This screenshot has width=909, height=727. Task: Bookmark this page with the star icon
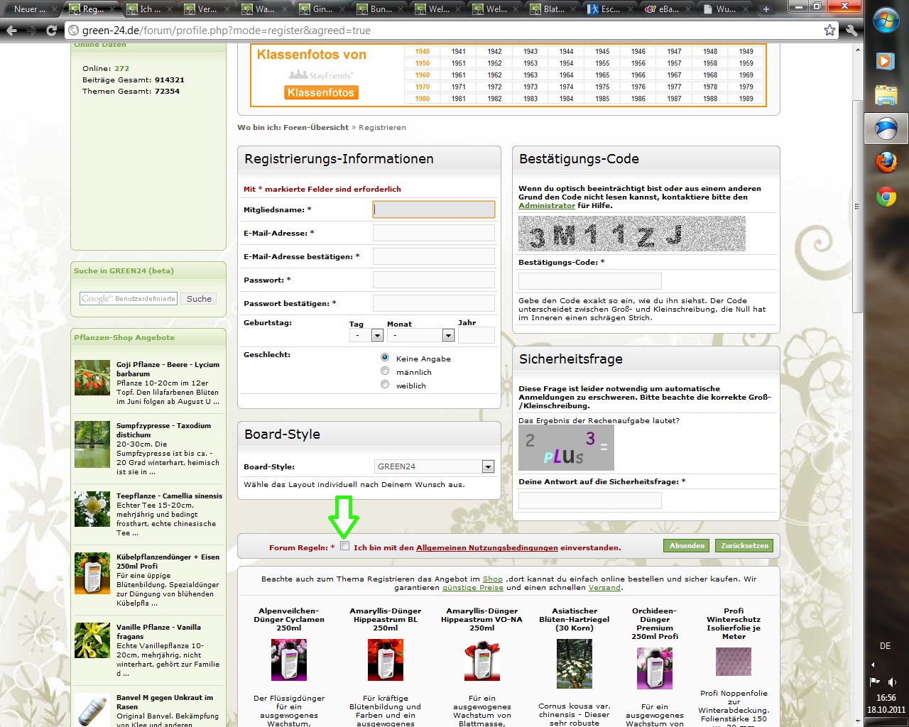829,30
